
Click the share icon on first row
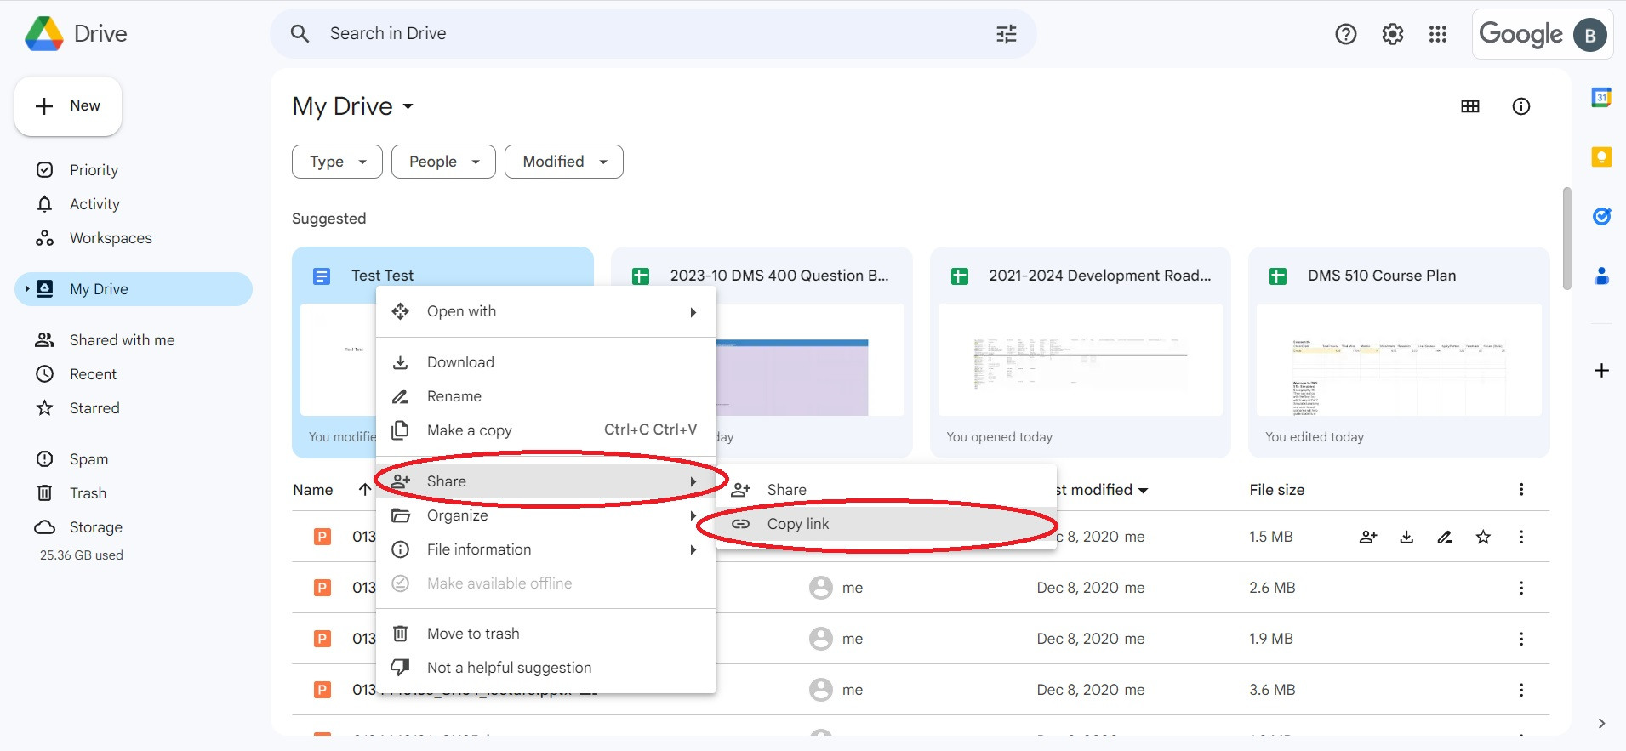point(1367,537)
